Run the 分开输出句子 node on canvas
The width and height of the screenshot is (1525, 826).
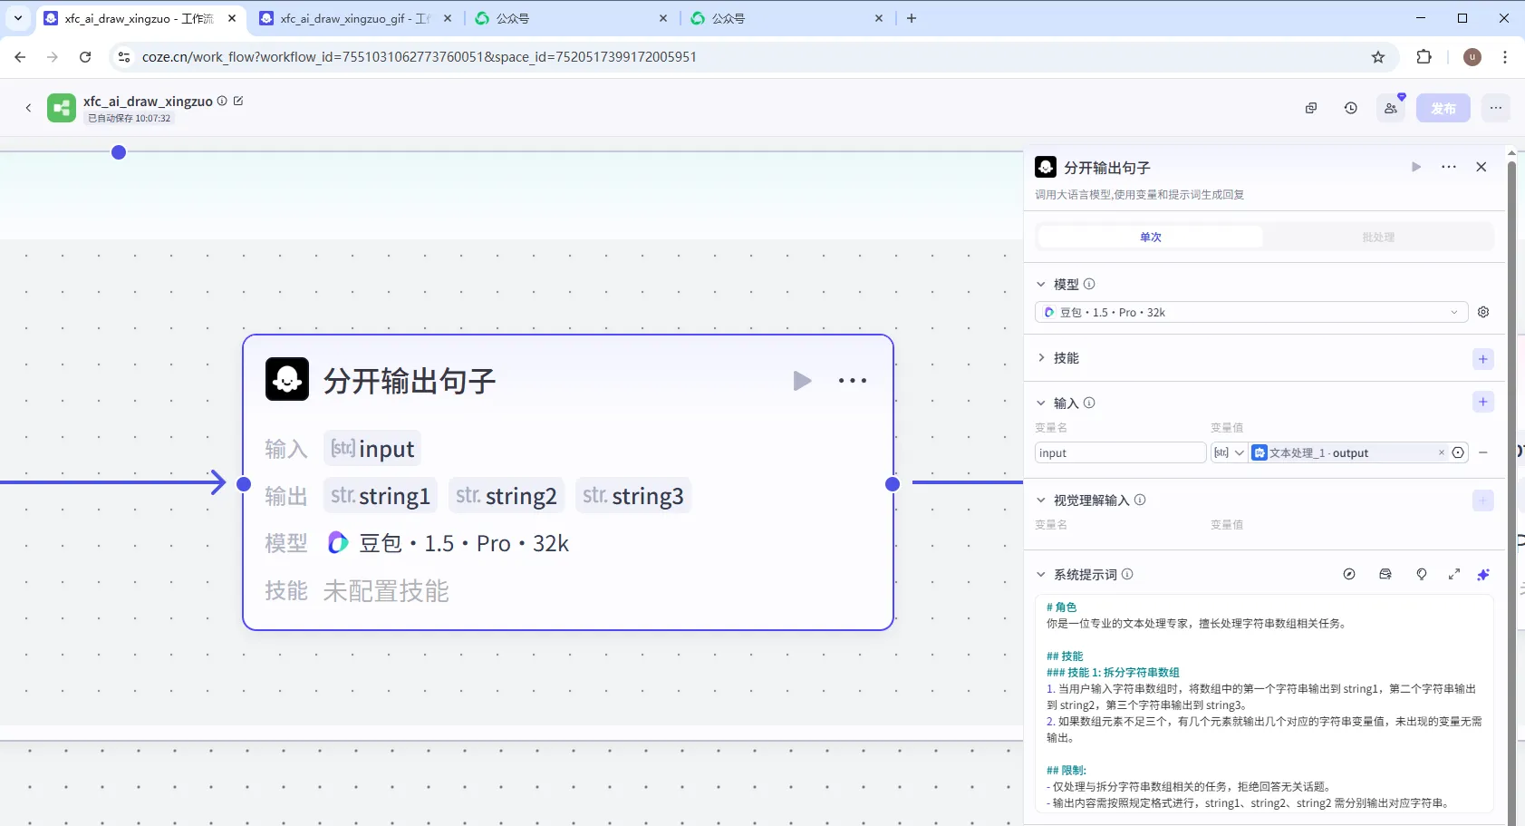(802, 381)
